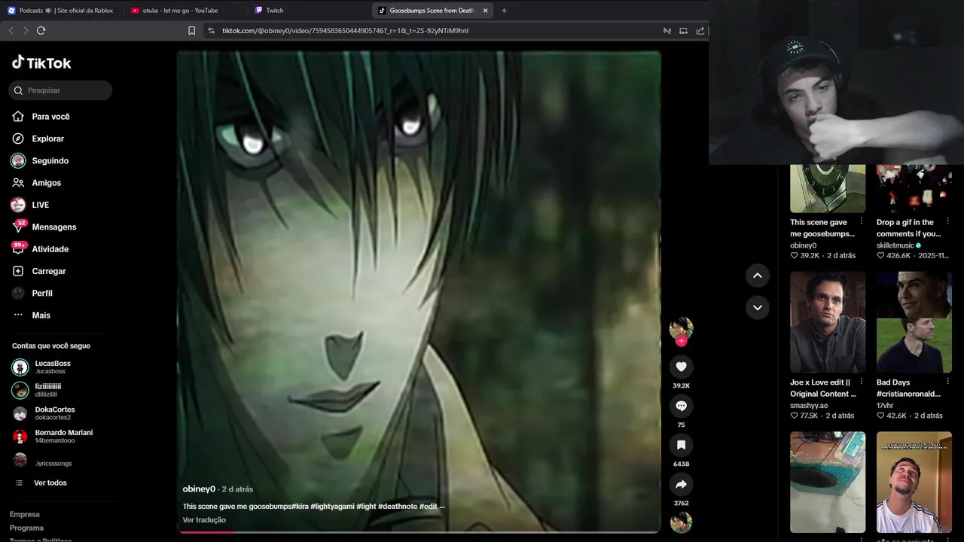Save video with bookmark icon
Screen dimensions: 964x542
[x=681, y=445]
